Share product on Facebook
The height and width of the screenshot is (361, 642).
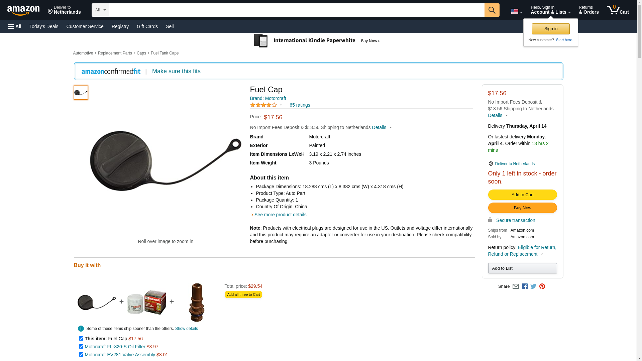click(x=525, y=286)
